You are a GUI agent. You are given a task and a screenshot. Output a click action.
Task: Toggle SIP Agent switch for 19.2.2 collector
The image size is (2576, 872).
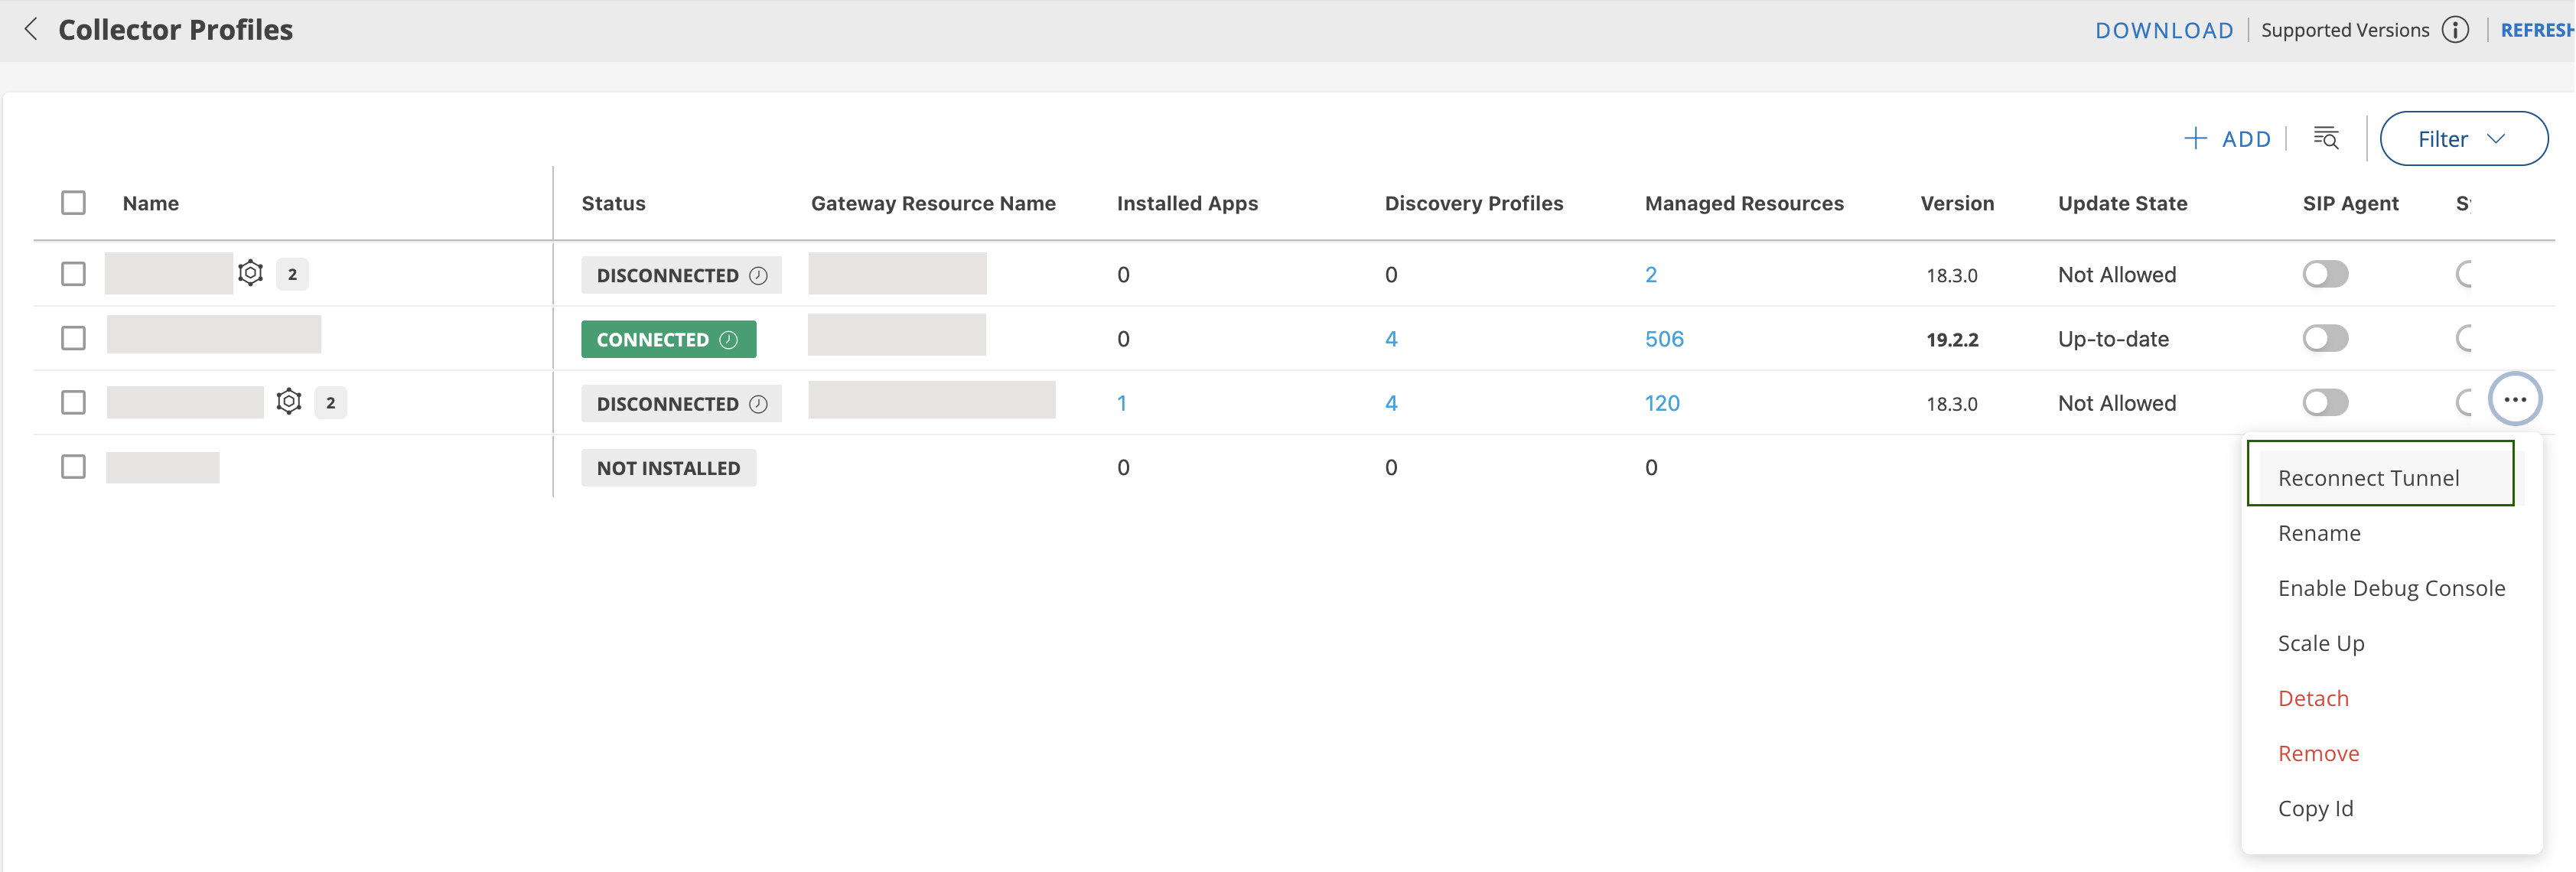[x=2325, y=339]
